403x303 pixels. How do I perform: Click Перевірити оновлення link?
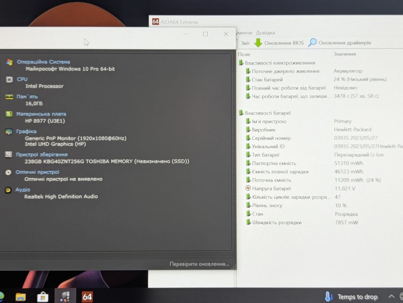[199, 264]
